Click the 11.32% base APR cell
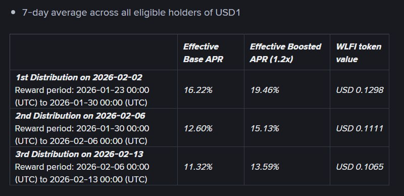The image size is (404, 196). tap(198, 167)
